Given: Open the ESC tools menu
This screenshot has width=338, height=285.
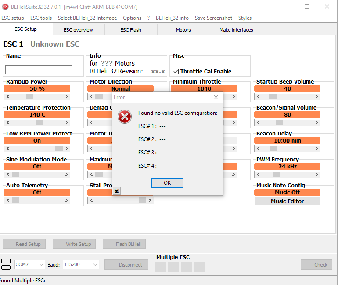Looking at the screenshot, I should click(x=41, y=18).
